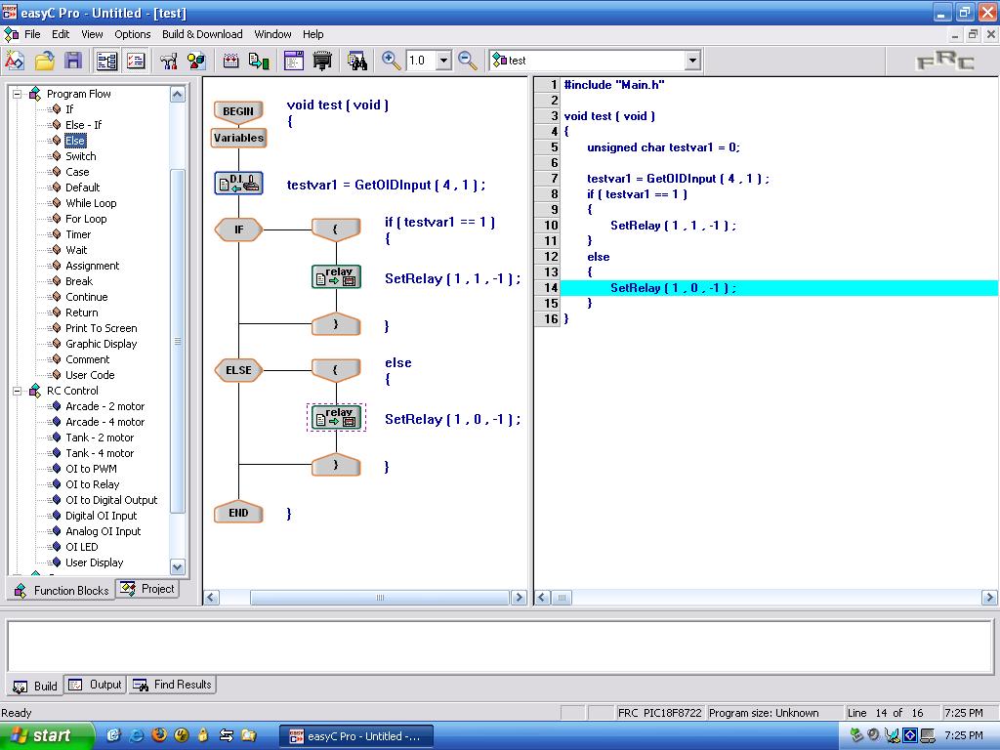1000x750 pixels.
Task: Select the Print To Screen tree item
Action: coord(102,328)
